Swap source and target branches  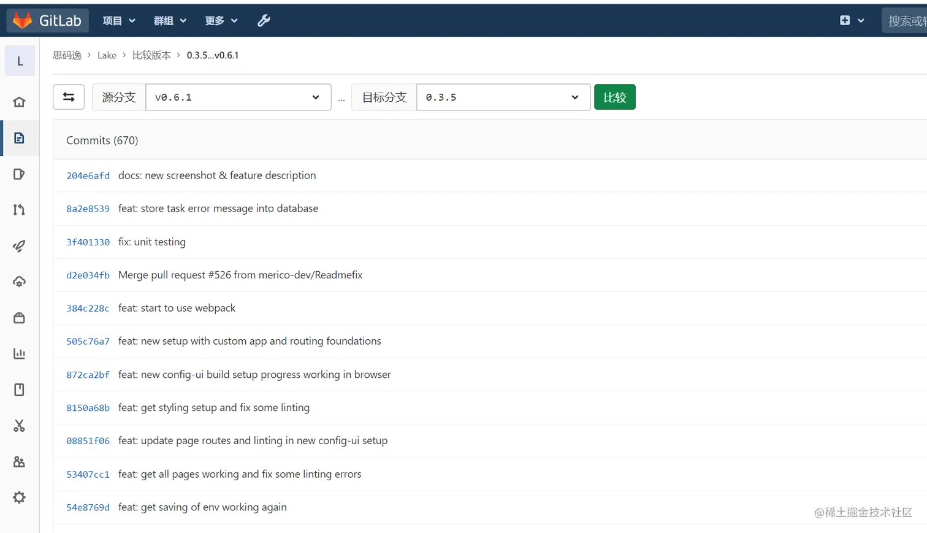point(69,97)
